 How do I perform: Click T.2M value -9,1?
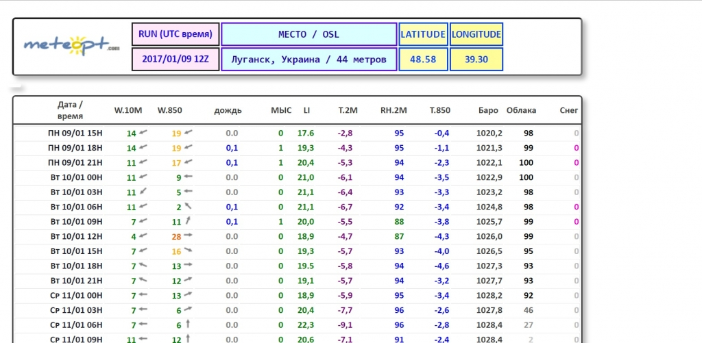[x=345, y=325]
